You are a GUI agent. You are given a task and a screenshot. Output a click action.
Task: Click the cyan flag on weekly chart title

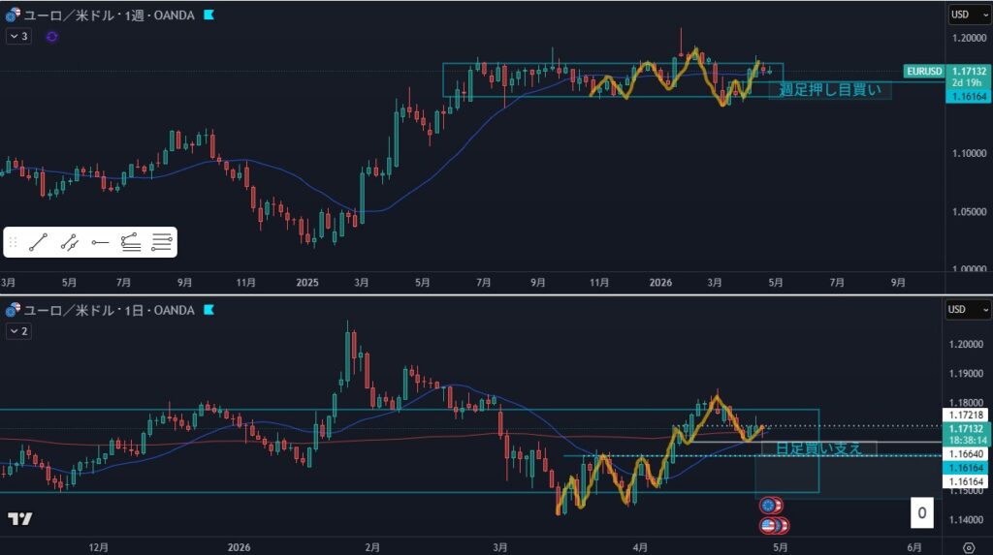[x=209, y=15]
